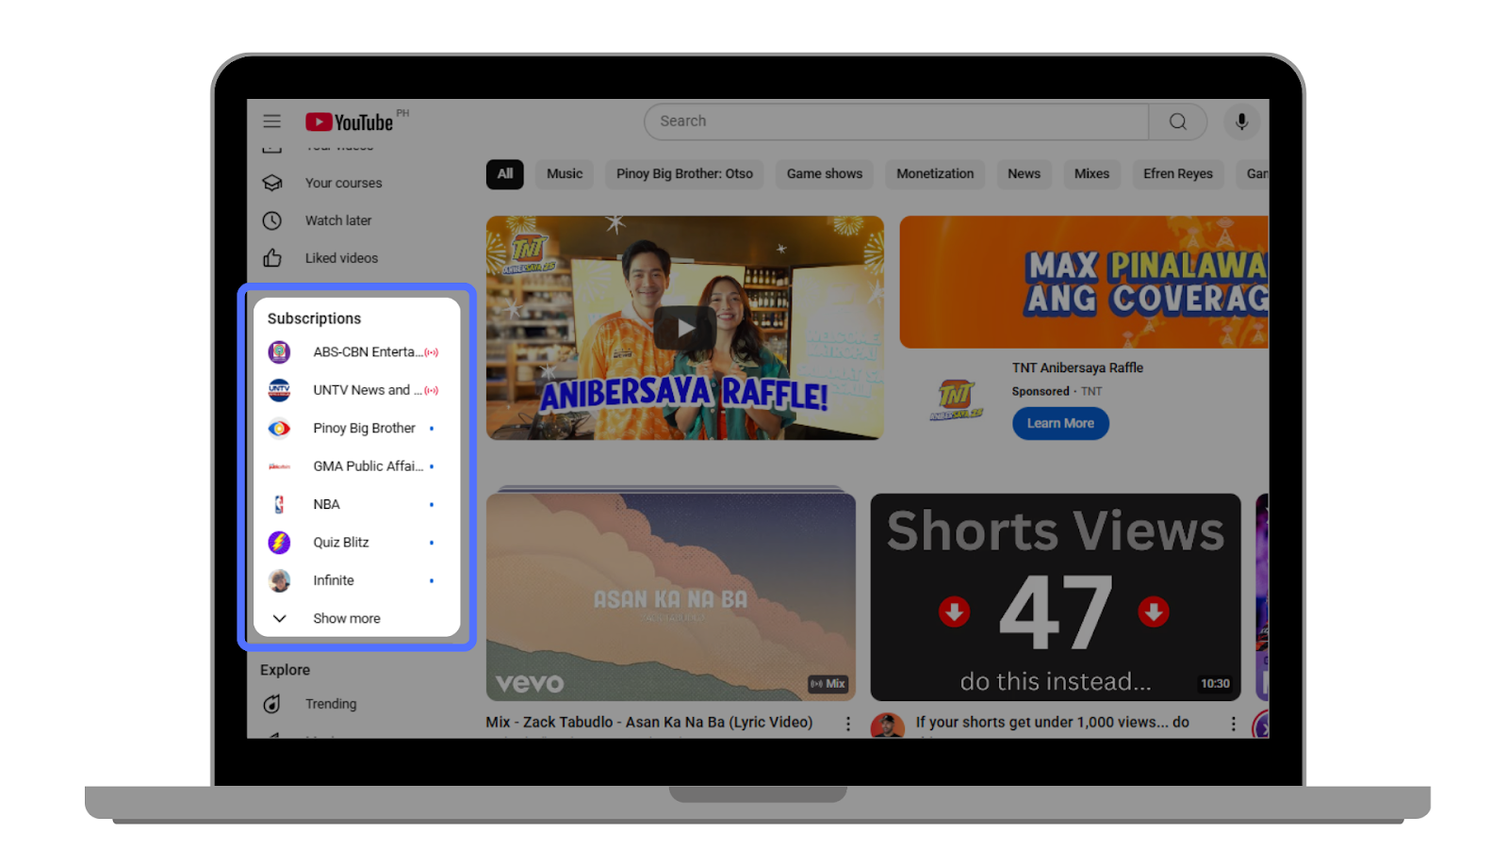
Task: Play the Anibersaya Raffle video
Action: click(x=684, y=328)
